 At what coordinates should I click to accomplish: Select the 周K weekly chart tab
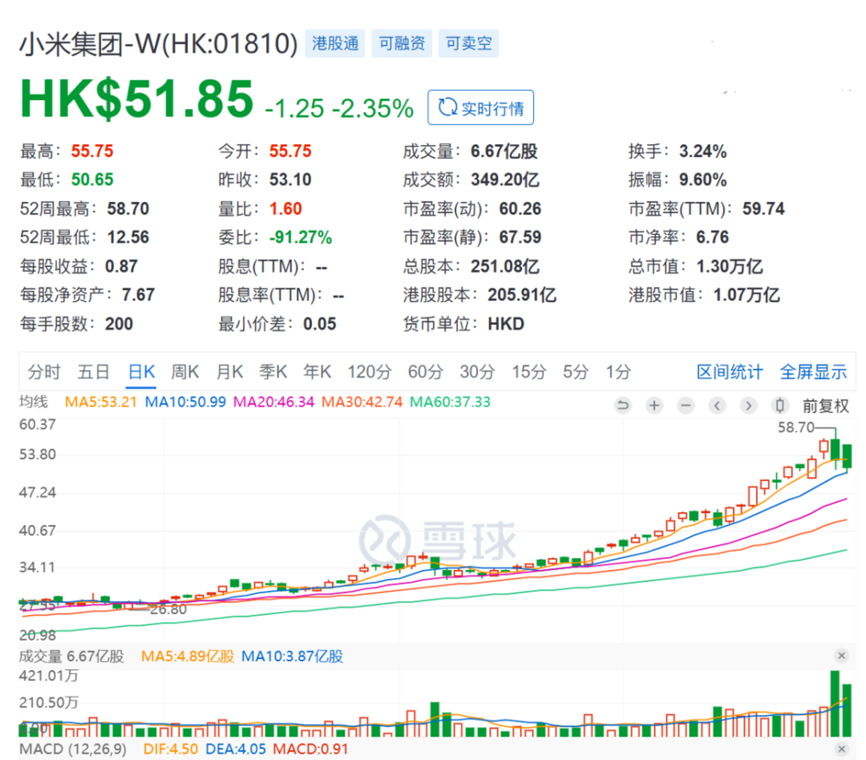(185, 372)
